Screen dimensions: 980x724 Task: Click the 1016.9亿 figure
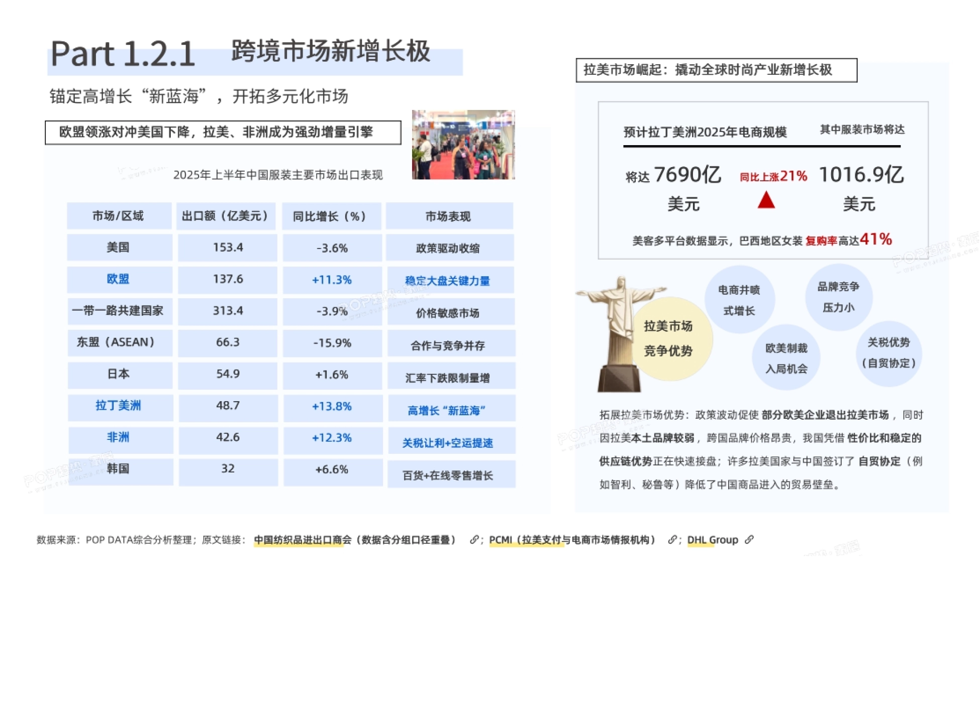(x=861, y=175)
